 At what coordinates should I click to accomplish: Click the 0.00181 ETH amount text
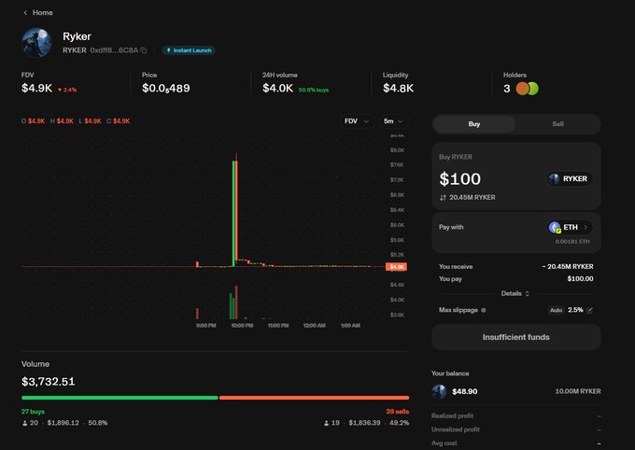pyautogui.click(x=572, y=242)
